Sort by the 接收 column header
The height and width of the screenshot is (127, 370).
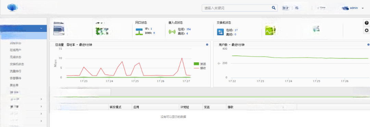coord(231,107)
